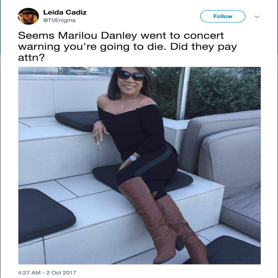Visit the @TVEnigma handle link

click(x=59, y=20)
